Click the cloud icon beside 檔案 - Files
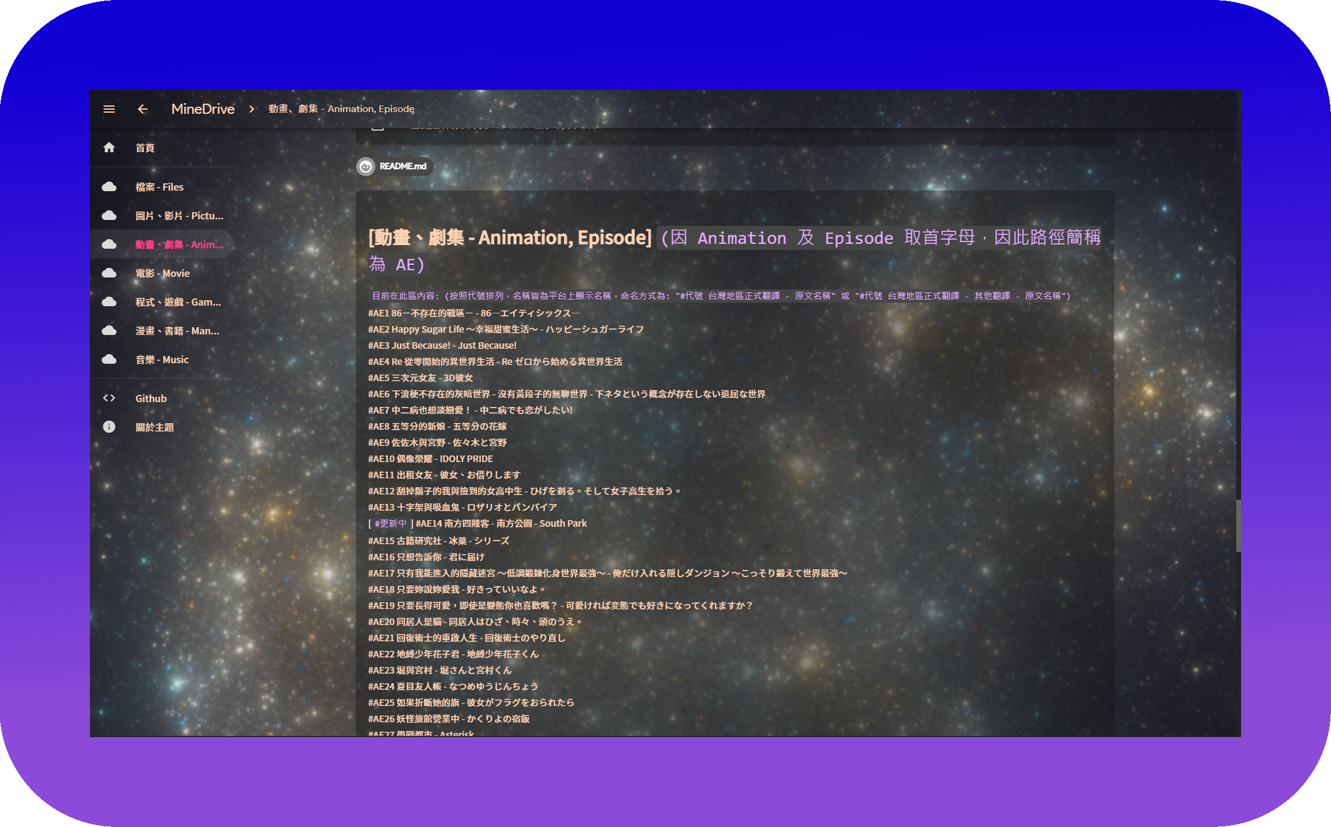Viewport: 1331px width, 827px height. click(x=109, y=187)
